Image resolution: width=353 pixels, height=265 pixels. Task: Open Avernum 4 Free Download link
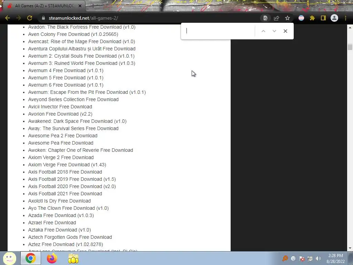66,70
